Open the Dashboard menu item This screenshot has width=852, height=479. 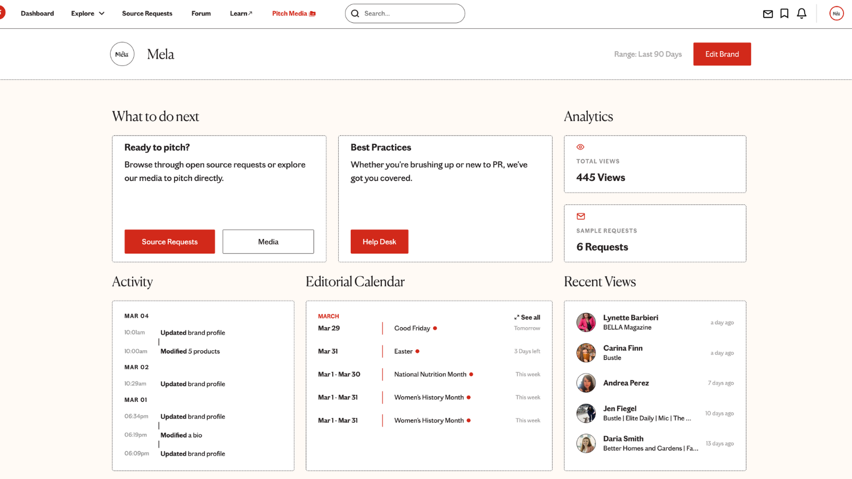click(x=37, y=13)
